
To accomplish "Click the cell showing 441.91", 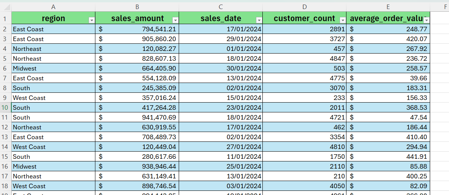I will (x=388, y=157).
